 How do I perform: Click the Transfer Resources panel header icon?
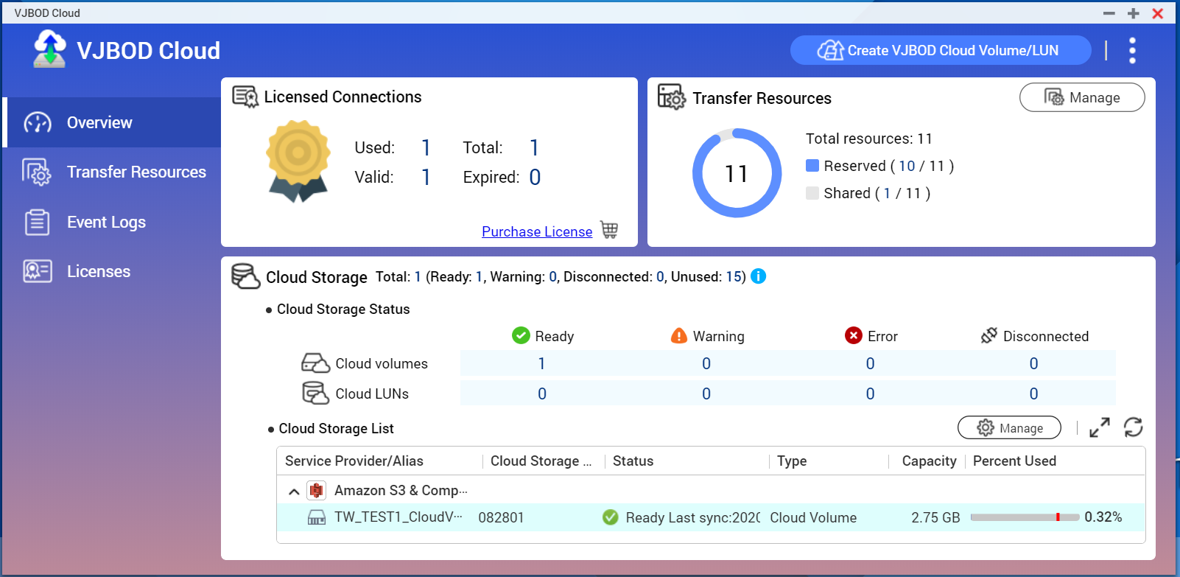pos(671,97)
